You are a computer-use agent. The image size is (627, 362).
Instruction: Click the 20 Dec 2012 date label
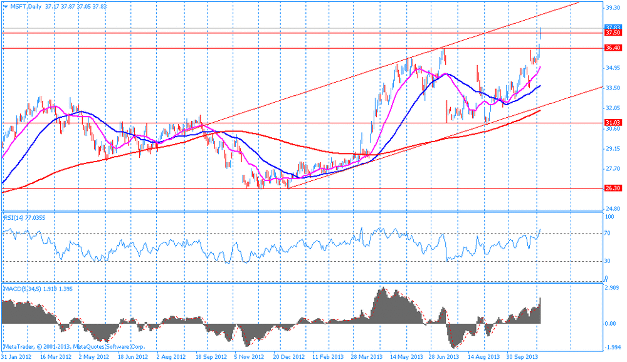point(288,357)
